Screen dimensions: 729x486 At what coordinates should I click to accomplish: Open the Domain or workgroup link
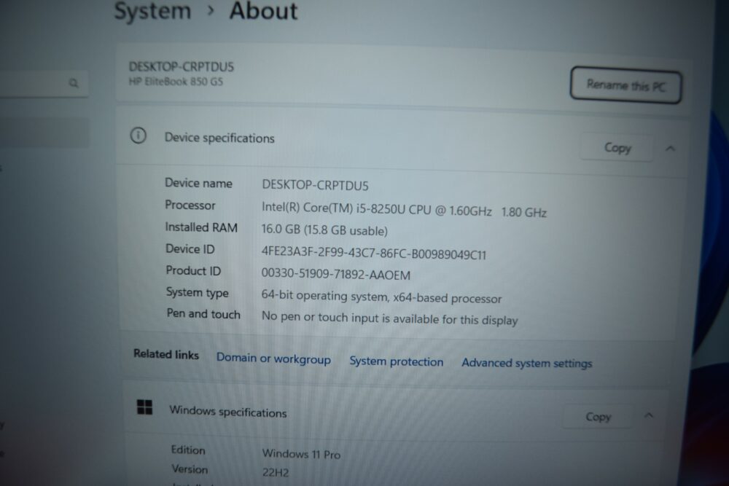[273, 358]
